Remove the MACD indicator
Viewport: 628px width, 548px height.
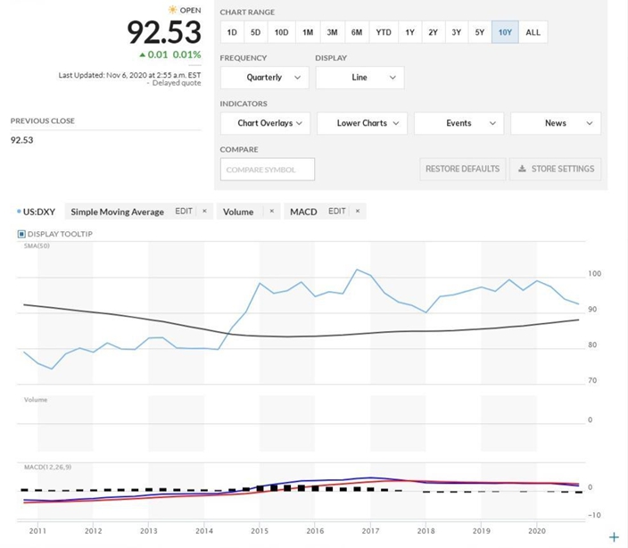click(358, 212)
